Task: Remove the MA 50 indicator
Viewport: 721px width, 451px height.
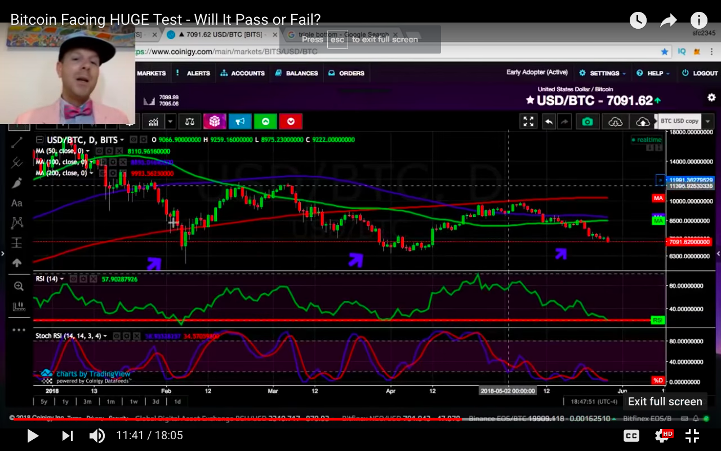Action: click(119, 151)
